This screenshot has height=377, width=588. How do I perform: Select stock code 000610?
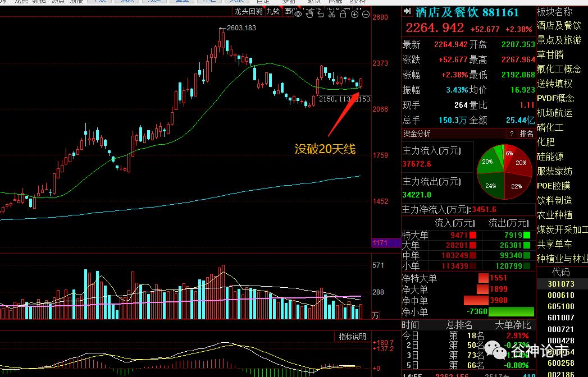click(561, 295)
